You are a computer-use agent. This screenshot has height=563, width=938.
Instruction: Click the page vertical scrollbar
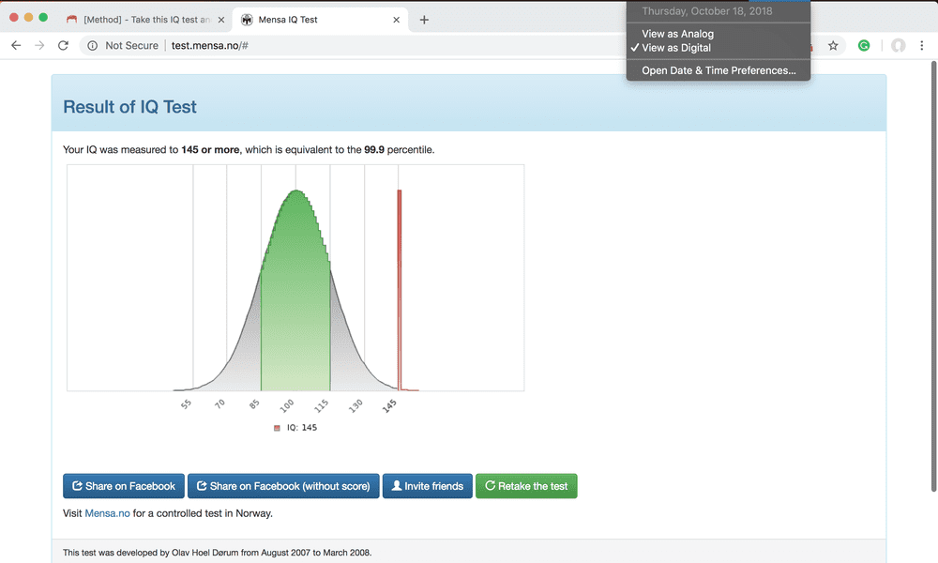(933, 275)
